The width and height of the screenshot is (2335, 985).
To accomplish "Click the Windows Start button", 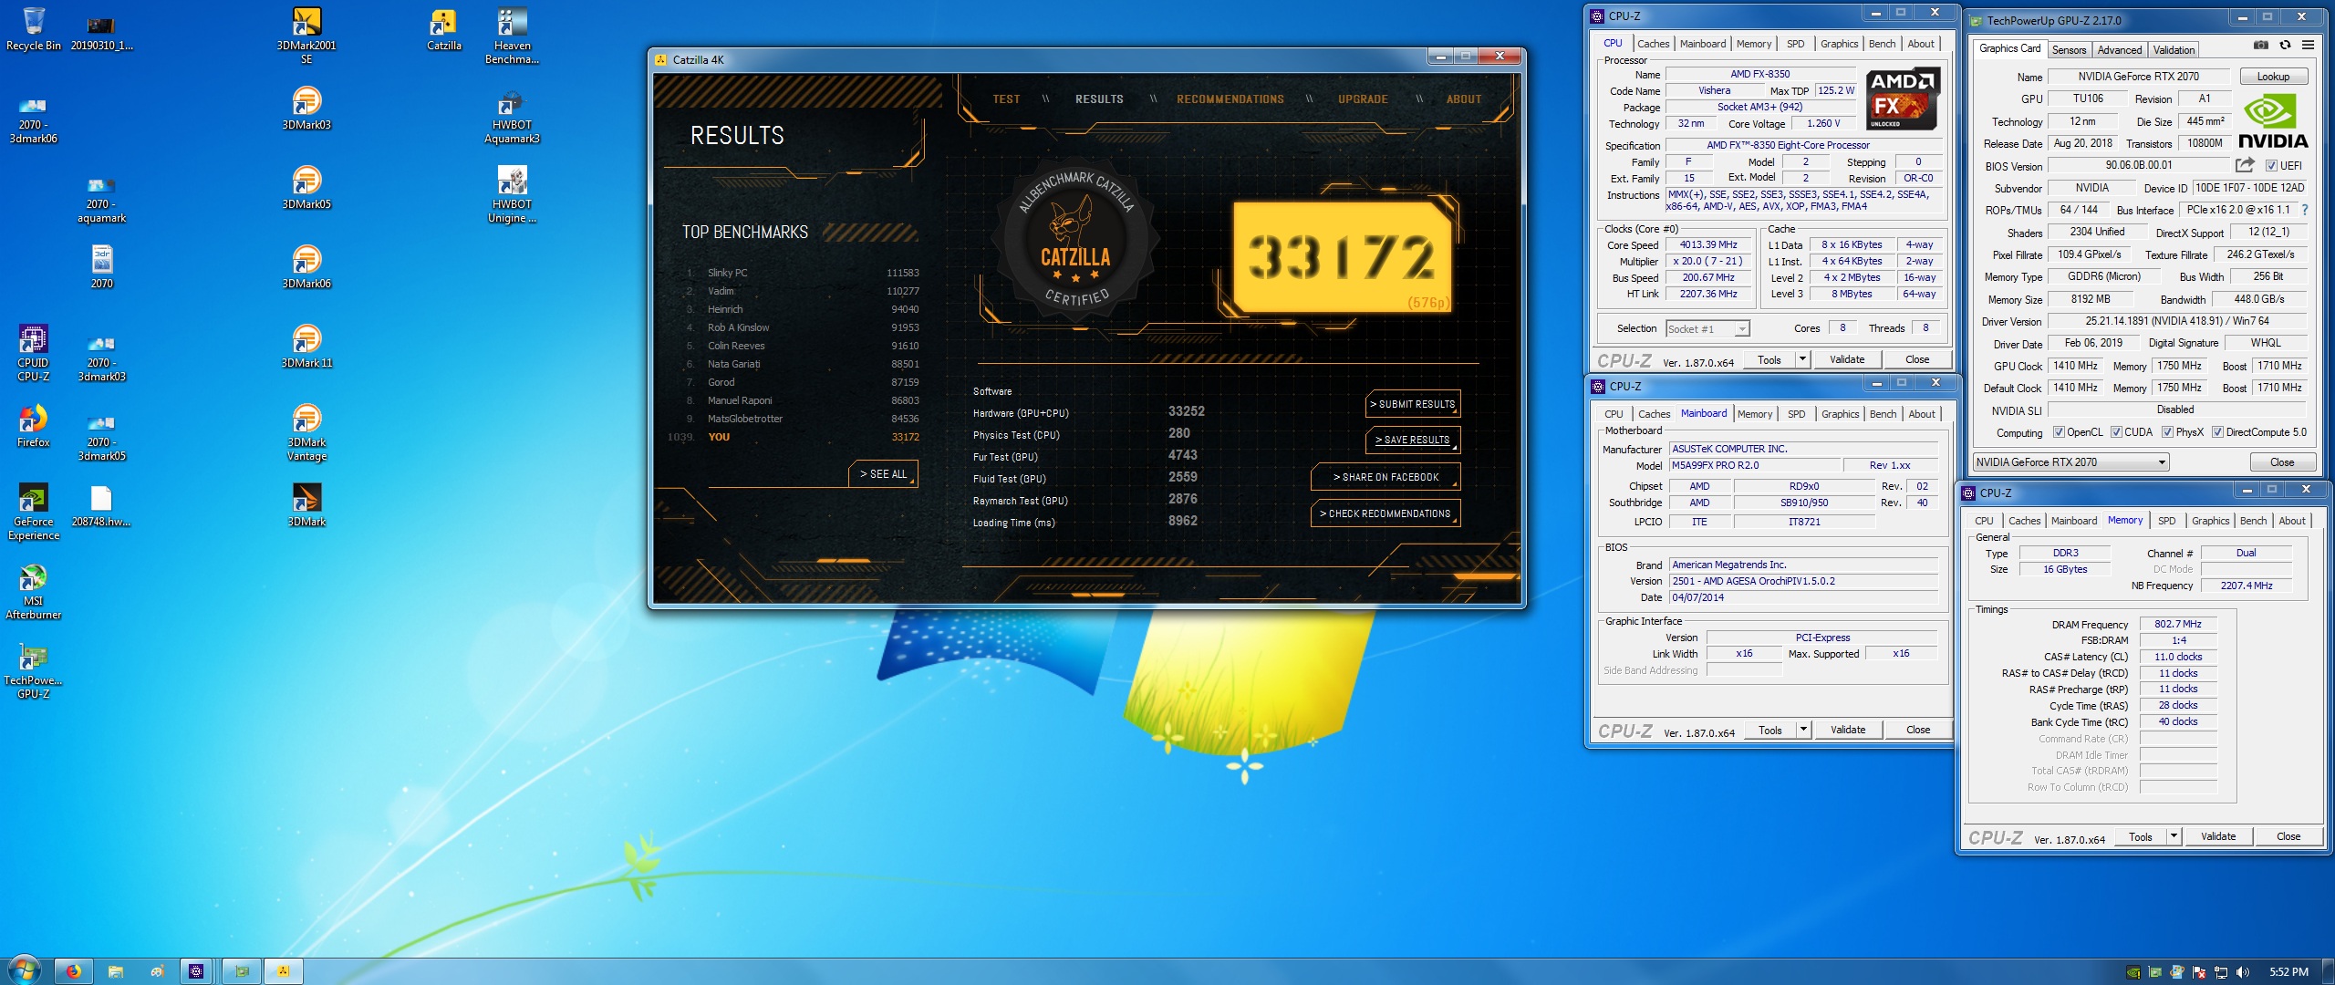I will pyautogui.click(x=23, y=970).
